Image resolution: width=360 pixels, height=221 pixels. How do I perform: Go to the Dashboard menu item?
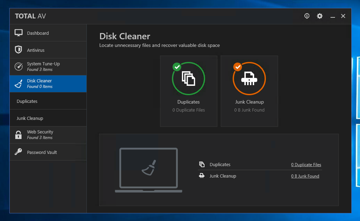coord(48,33)
